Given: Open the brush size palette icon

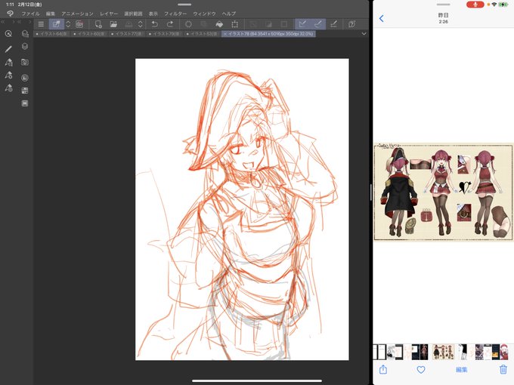Looking at the screenshot, I should [8, 88].
